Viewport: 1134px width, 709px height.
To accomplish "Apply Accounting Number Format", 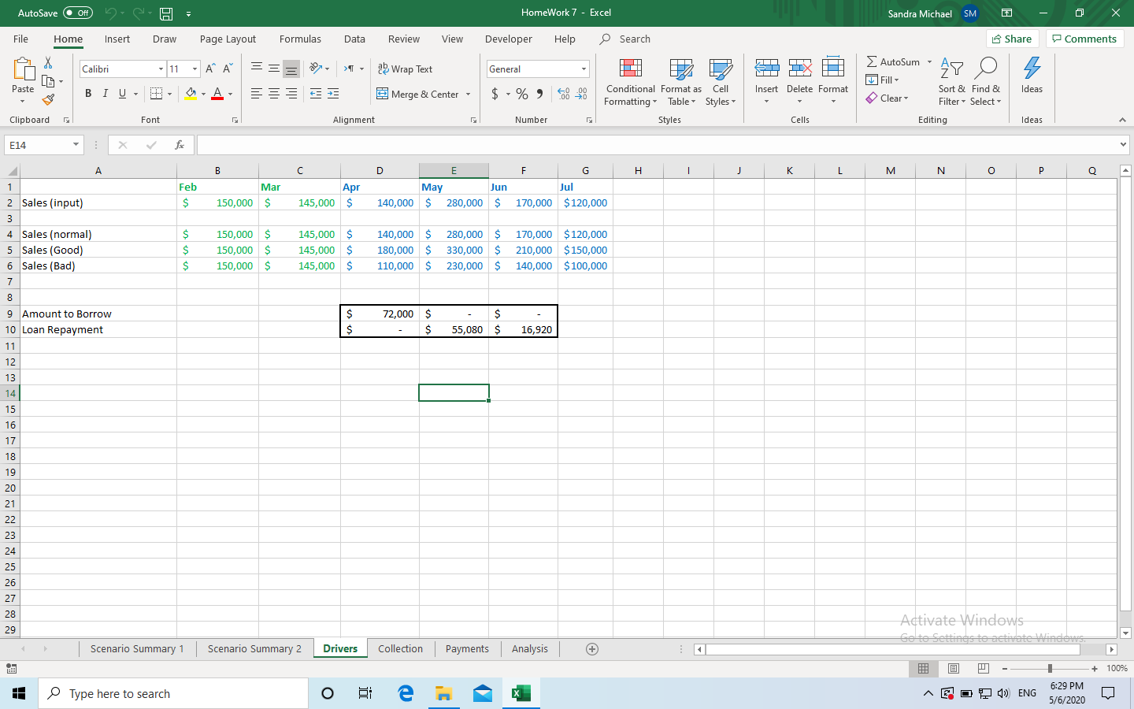I will click(496, 93).
